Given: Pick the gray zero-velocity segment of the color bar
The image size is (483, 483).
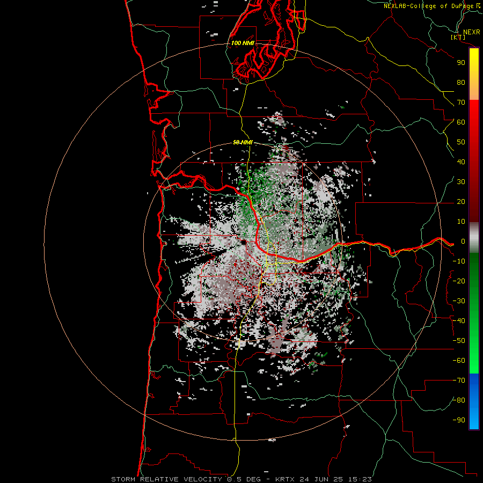Looking at the screenshot, I should coord(474,238).
